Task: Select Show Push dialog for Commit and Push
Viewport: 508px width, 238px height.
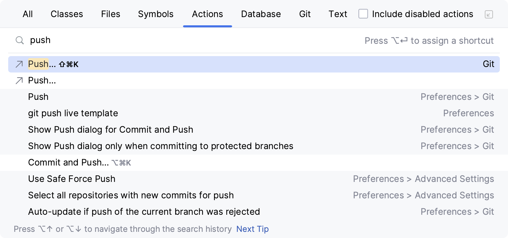Action: coord(110,130)
